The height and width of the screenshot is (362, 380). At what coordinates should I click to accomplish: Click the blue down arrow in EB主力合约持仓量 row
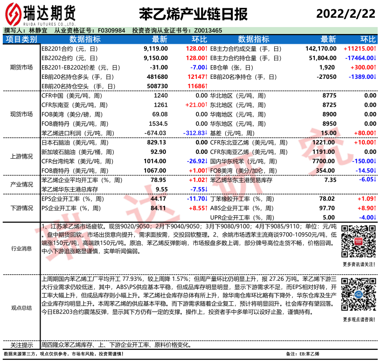pos(375,58)
